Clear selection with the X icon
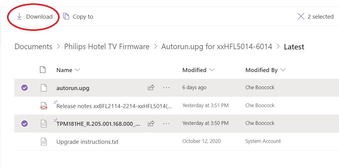339x167 pixels. 301,16
